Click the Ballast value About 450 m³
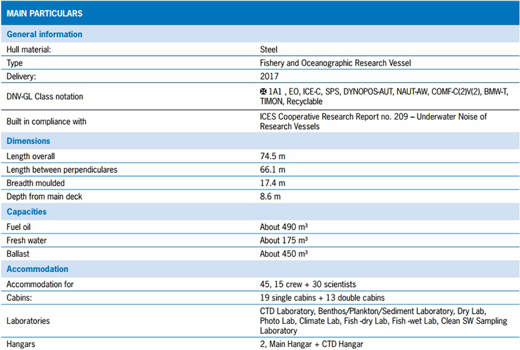 click(284, 254)
